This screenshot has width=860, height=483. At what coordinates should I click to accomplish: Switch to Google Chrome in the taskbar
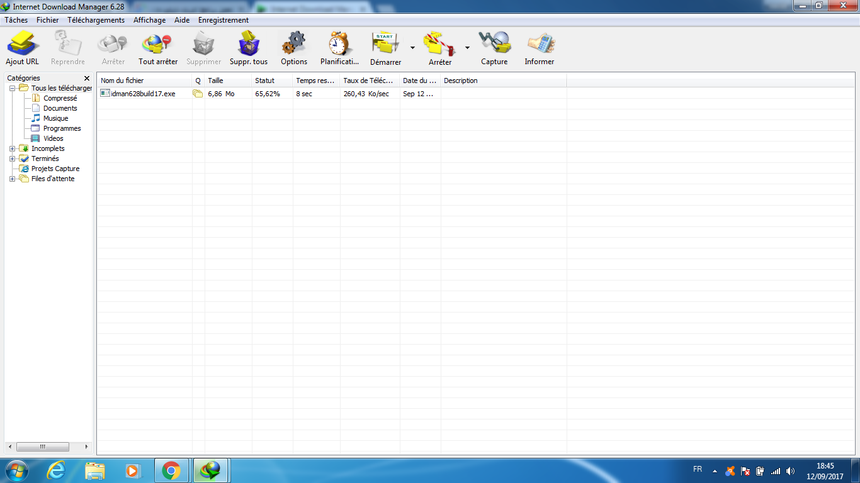[x=171, y=470]
